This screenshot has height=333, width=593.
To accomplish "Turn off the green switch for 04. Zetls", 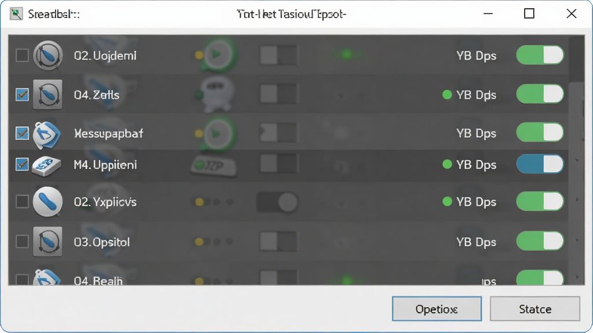I will coord(540,94).
